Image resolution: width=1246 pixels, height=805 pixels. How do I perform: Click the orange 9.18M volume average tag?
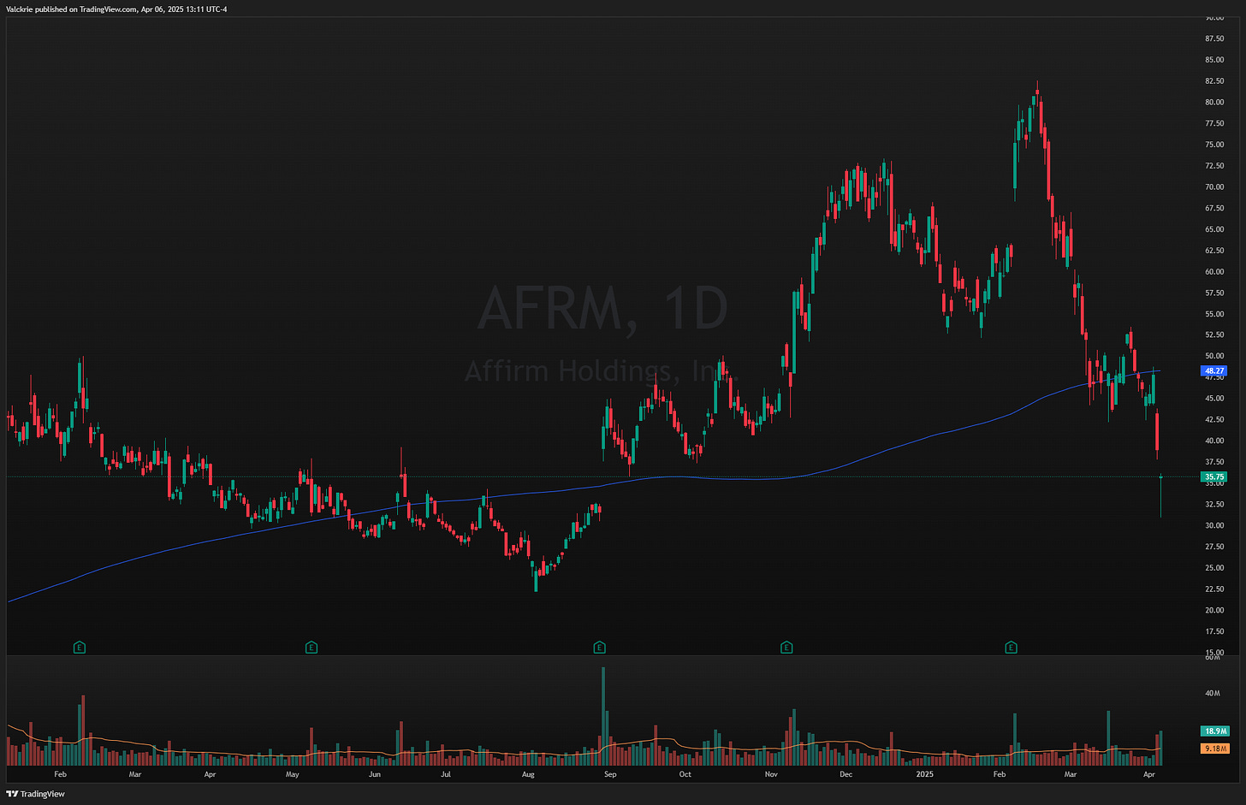(1215, 749)
